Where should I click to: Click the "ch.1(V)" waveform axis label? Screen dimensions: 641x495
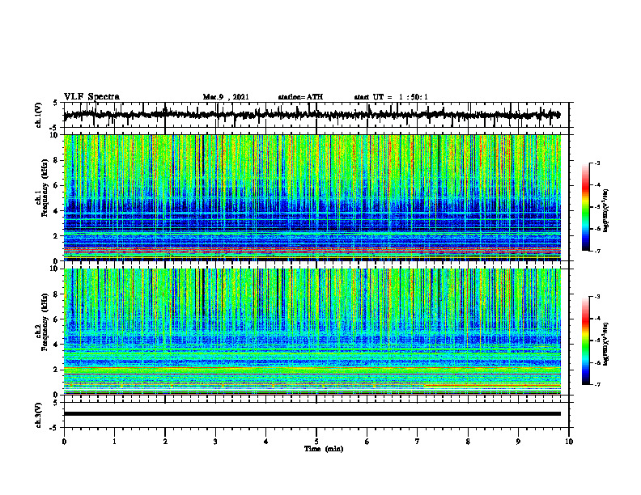39,115
